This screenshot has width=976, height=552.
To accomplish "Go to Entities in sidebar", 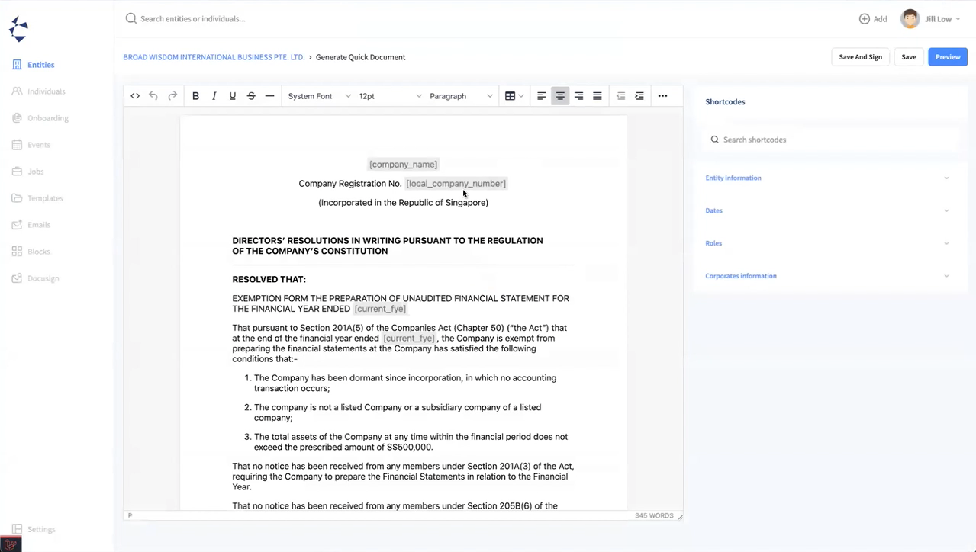I will 34,65.
